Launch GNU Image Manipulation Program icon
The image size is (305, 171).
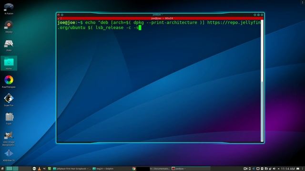click(9, 138)
